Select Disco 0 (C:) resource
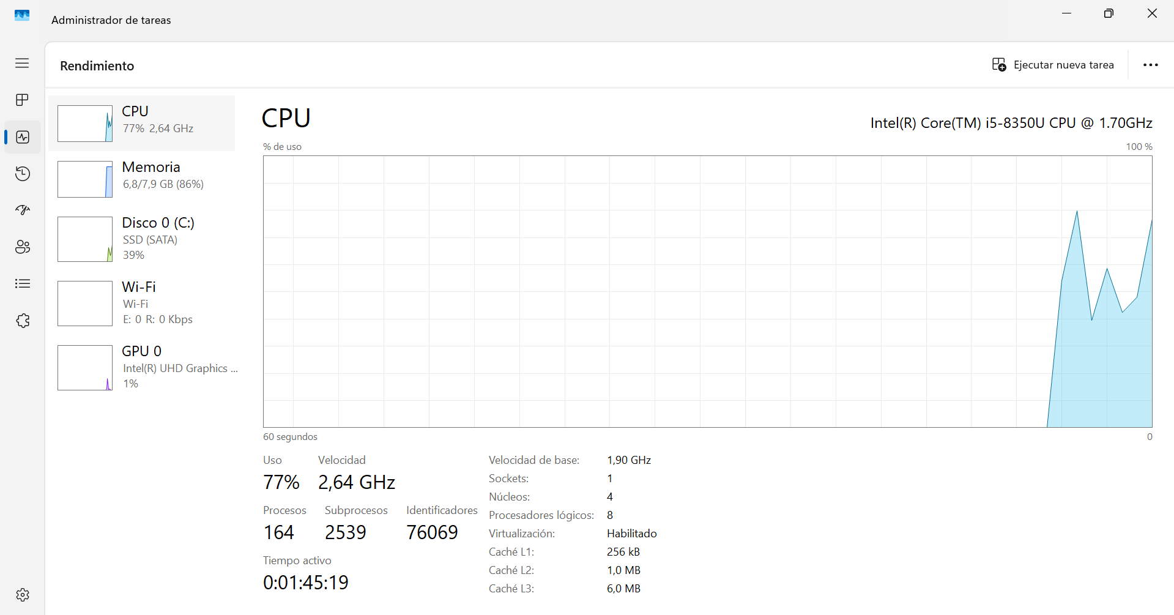Screen dimensions: 1174x615 (x=158, y=238)
